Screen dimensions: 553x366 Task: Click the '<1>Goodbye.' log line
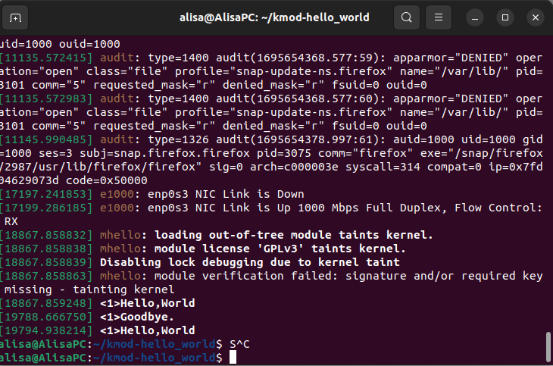pos(137,317)
